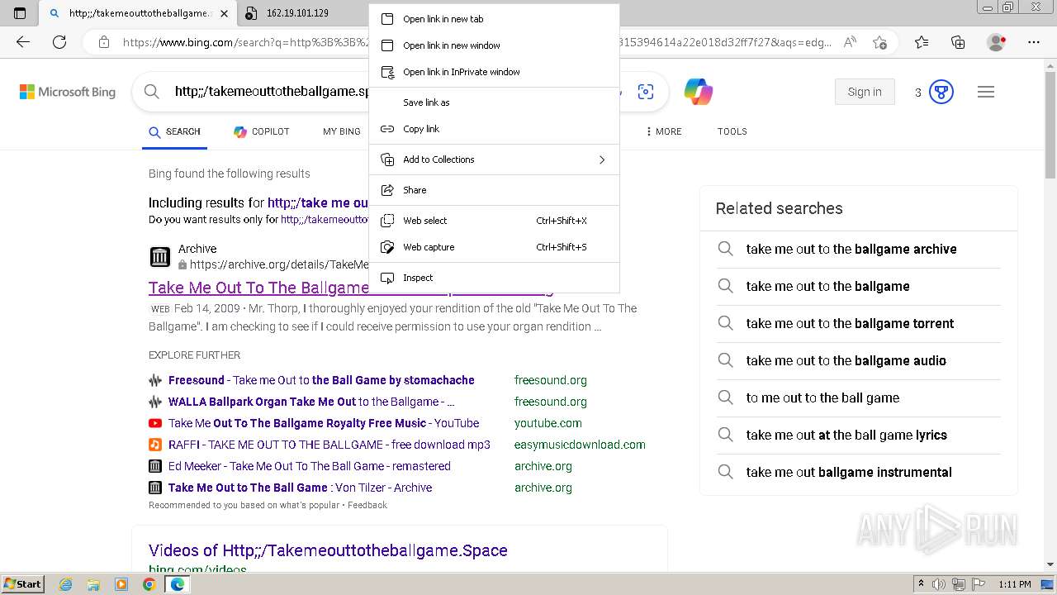Open Take Me Out To The Ballgame result
Viewport: 1057px width, 595px height.
tap(258, 288)
